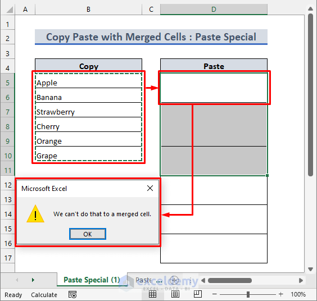The width and height of the screenshot is (317, 301).
Task: Click the cell containing Grape
Action: pos(89,154)
